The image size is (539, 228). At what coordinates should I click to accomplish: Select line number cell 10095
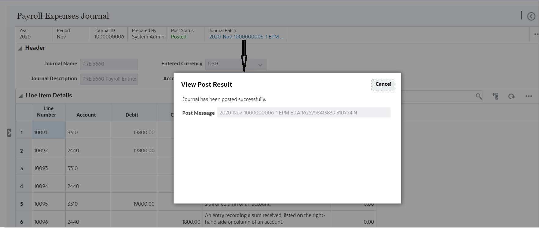click(49, 201)
